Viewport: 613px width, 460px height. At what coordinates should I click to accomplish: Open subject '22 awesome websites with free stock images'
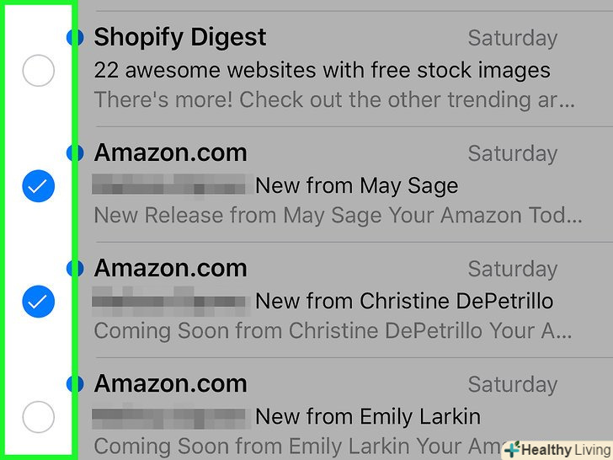tap(322, 70)
